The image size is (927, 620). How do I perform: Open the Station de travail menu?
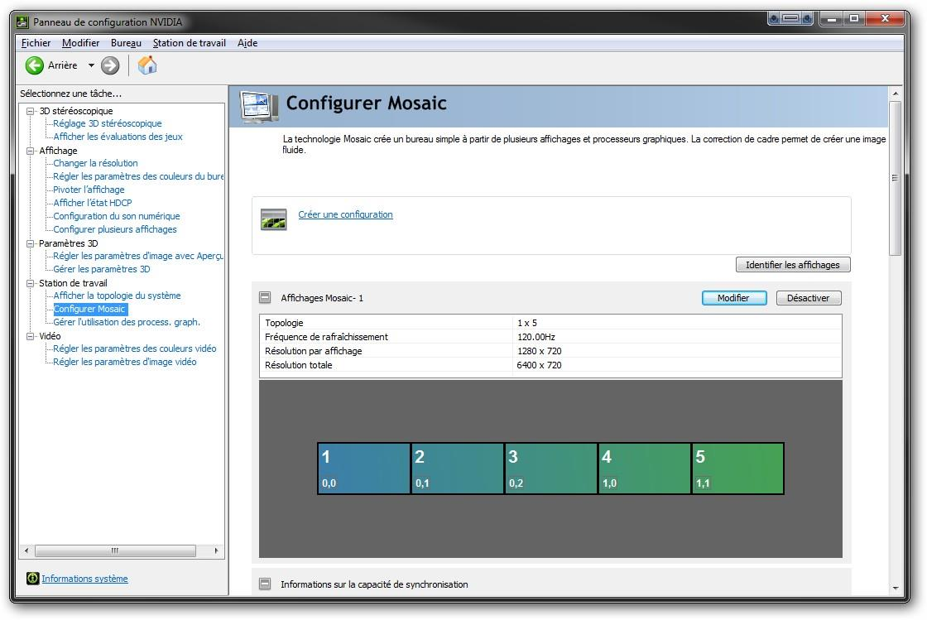(x=189, y=43)
